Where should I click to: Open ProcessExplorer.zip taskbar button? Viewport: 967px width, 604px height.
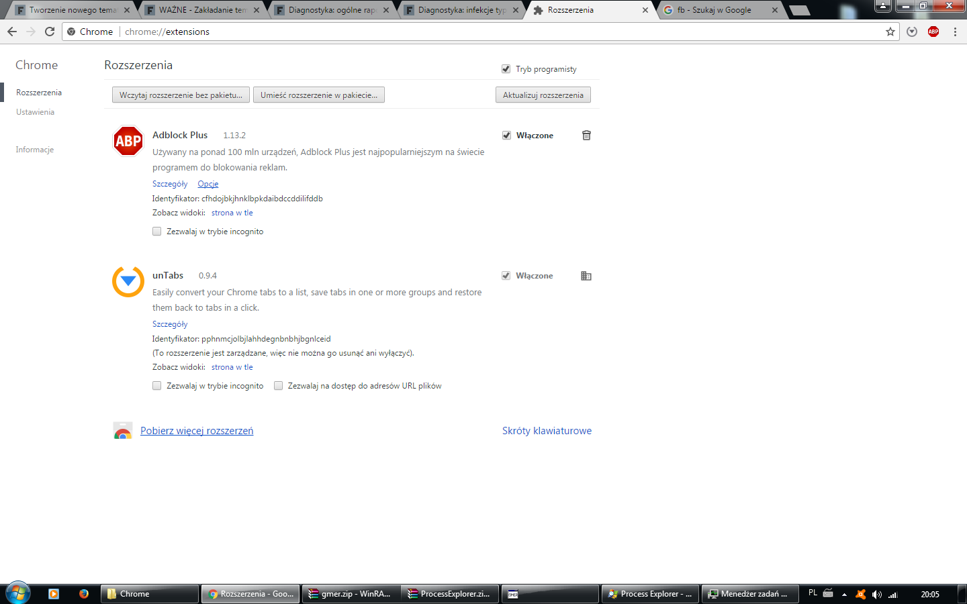click(x=450, y=594)
